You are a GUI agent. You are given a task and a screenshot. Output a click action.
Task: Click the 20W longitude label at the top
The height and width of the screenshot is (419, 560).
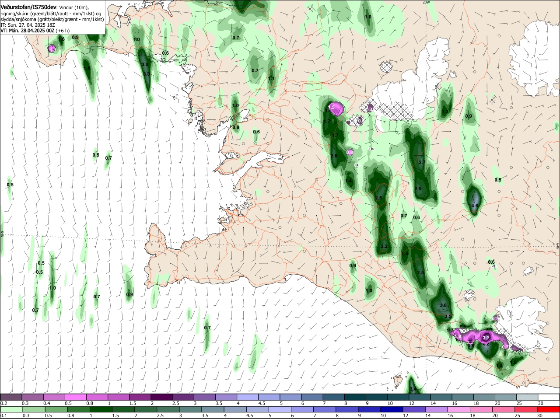click(426, 2)
